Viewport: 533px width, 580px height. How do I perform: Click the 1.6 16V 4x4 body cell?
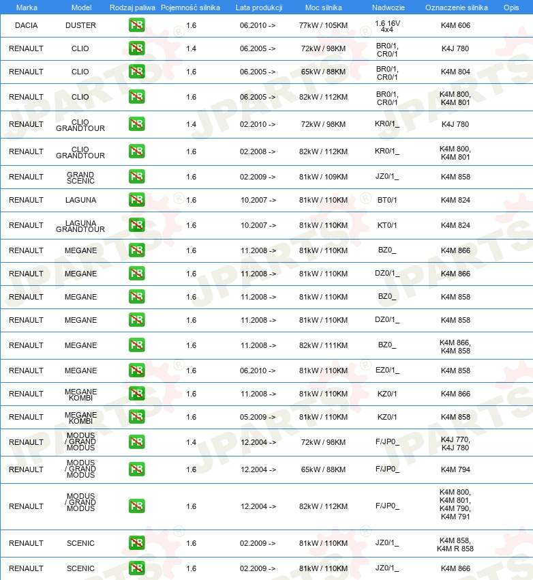coord(387,26)
